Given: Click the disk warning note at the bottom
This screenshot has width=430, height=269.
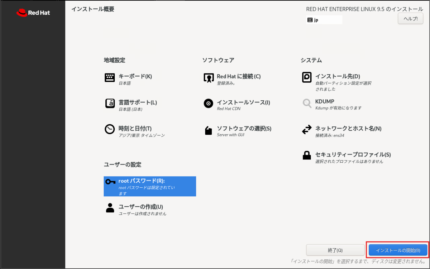Looking at the screenshot, I should tap(358, 262).
